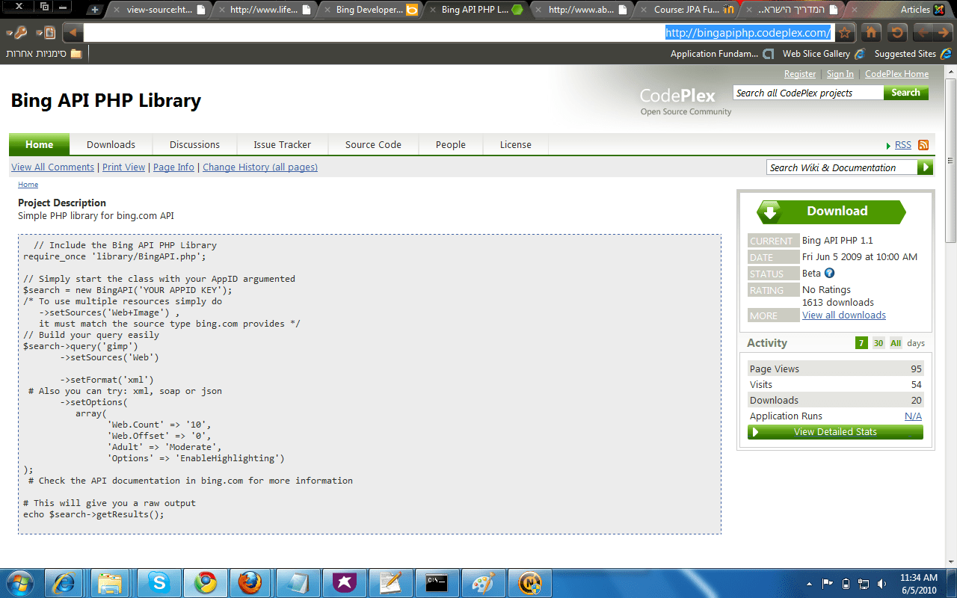Click the browser address bar URL
Viewport: 957px width, 598px height.
tap(748, 33)
